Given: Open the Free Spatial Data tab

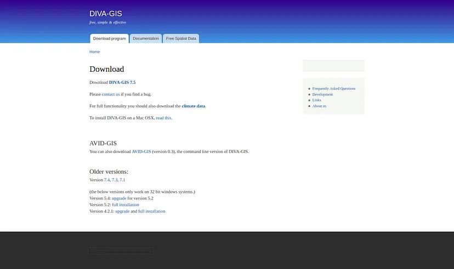Looking at the screenshot, I should click(x=181, y=38).
